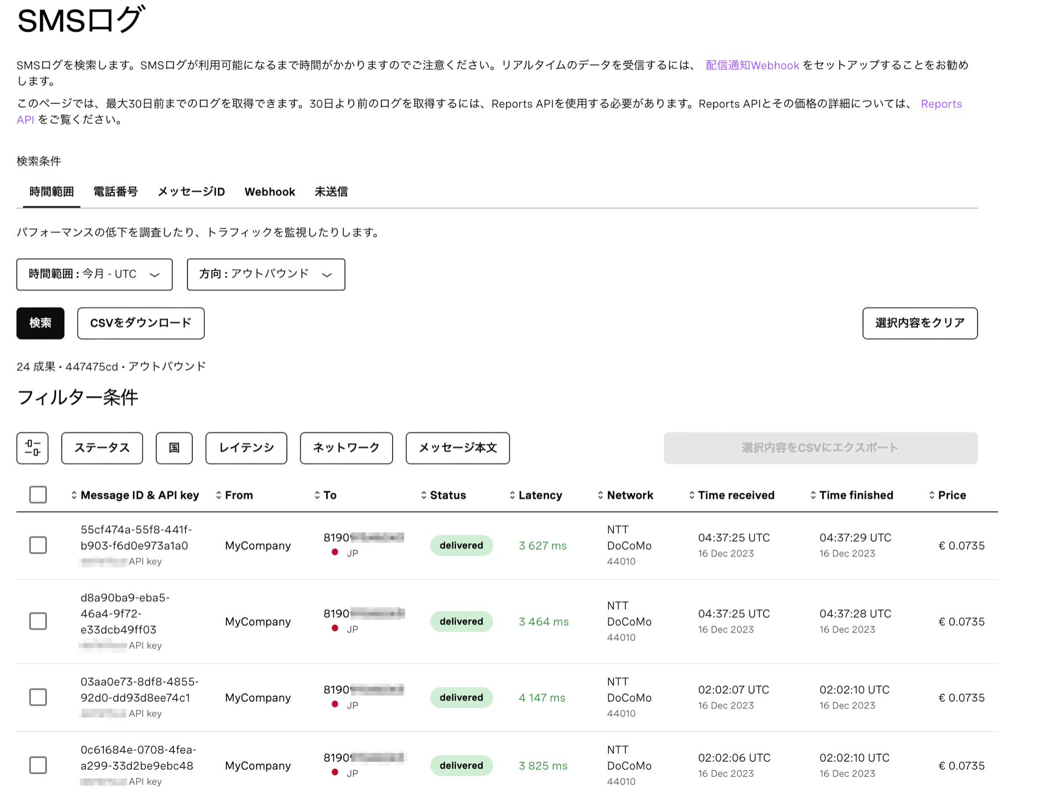Click the 24 成果 result summary text
The width and height of the screenshot is (1041, 799).
click(x=111, y=367)
